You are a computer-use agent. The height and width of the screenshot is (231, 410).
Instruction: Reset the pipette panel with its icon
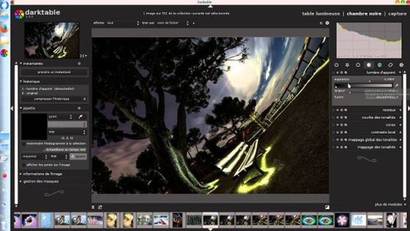coord(79,108)
